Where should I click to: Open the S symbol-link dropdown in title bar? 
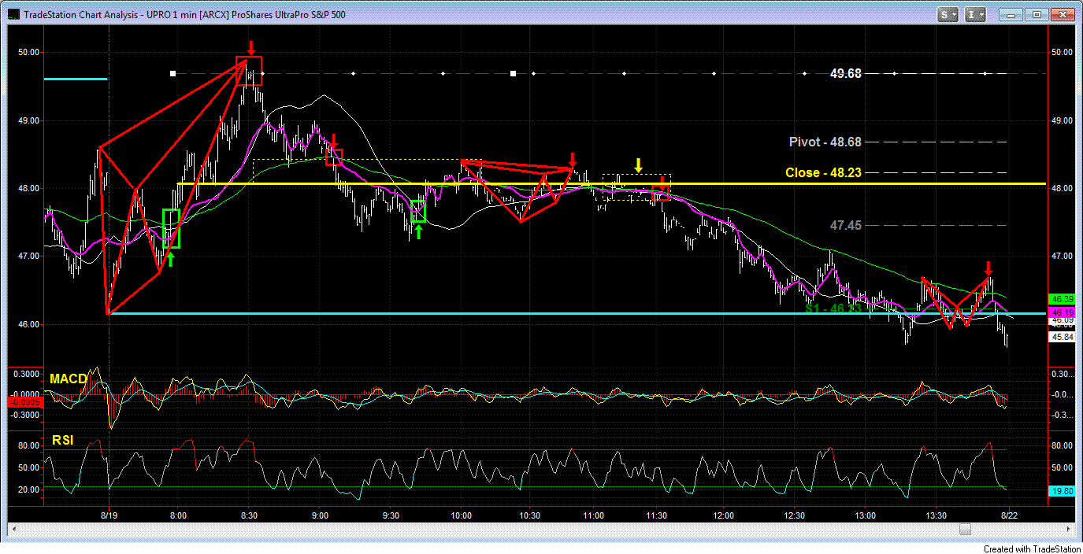tap(948, 14)
